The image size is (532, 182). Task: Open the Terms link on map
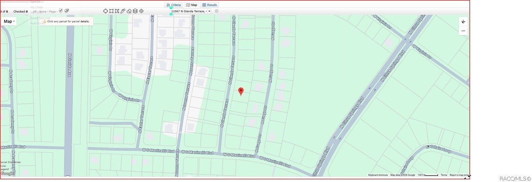click(x=444, y=175)
